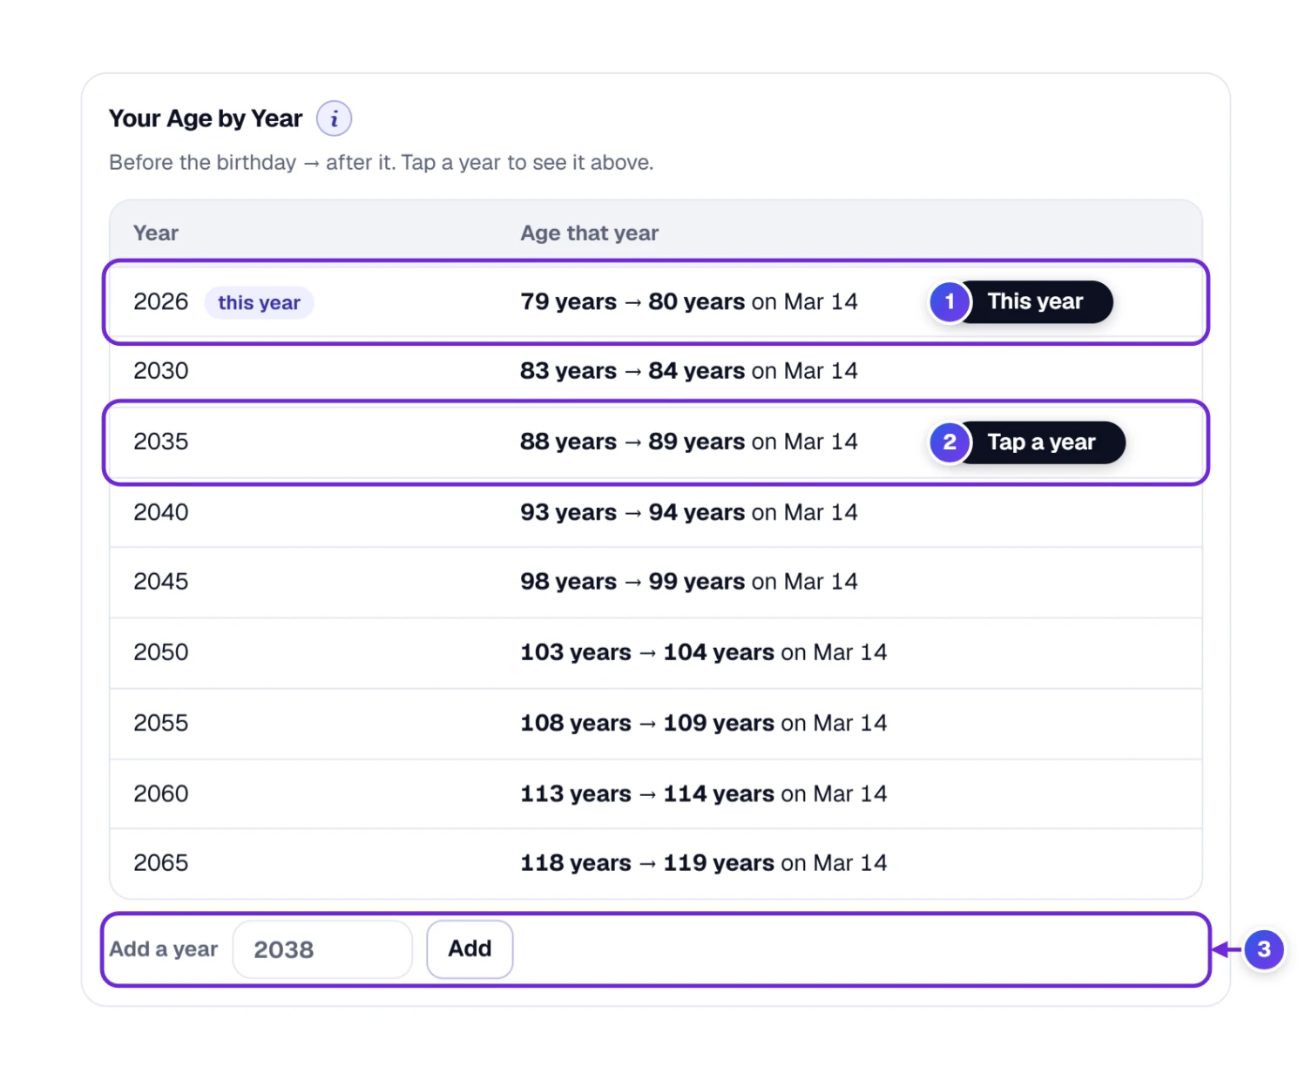The image size is (1312, 1080).
Task: Click the info icon beside Your Age by Year
Action: pos(334,118)
